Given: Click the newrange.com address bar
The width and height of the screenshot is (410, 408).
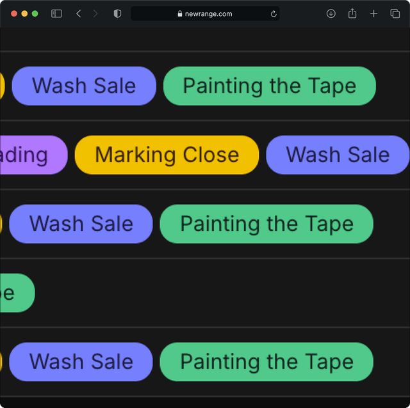Looking at the screenshot, I should click(x=205, y=13).
